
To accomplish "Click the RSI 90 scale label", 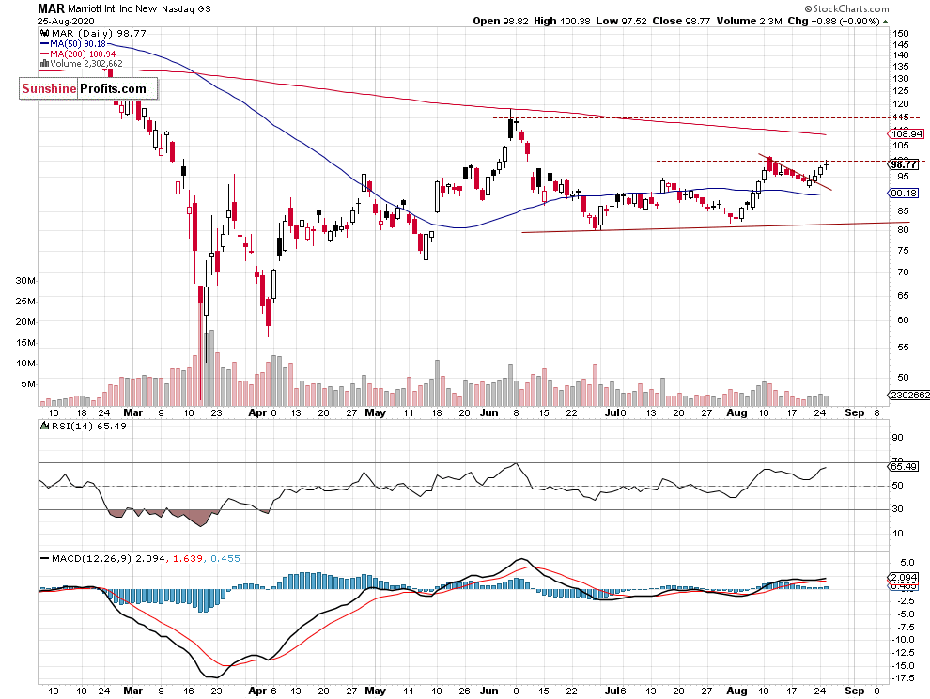I will (898, 438).
